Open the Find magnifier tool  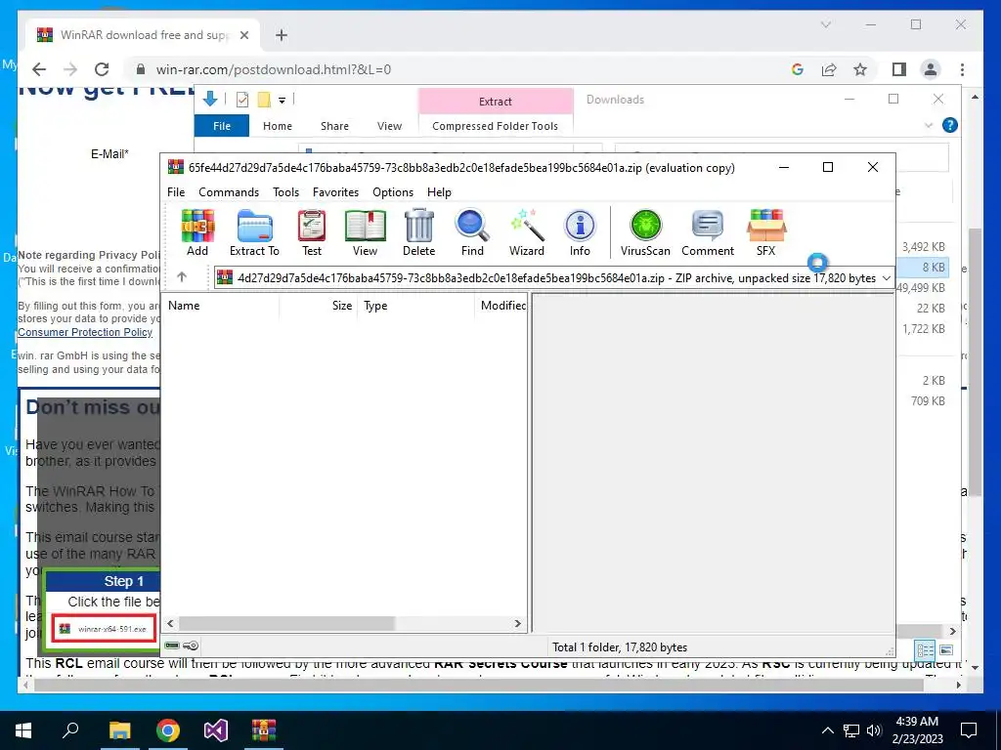click(472, 232)
